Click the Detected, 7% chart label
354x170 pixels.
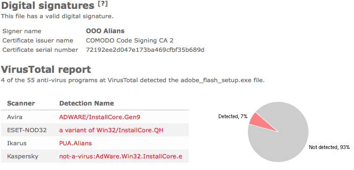tap(233, 116)
